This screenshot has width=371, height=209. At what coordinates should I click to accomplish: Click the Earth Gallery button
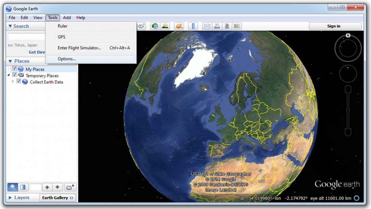tap(58, 198)
